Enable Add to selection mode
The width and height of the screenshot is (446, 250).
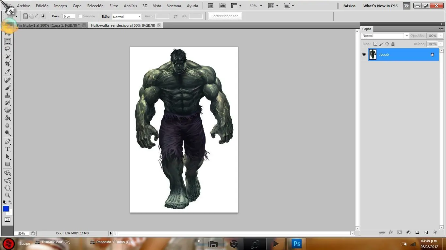pyautogui.click(x=31, y=16)
